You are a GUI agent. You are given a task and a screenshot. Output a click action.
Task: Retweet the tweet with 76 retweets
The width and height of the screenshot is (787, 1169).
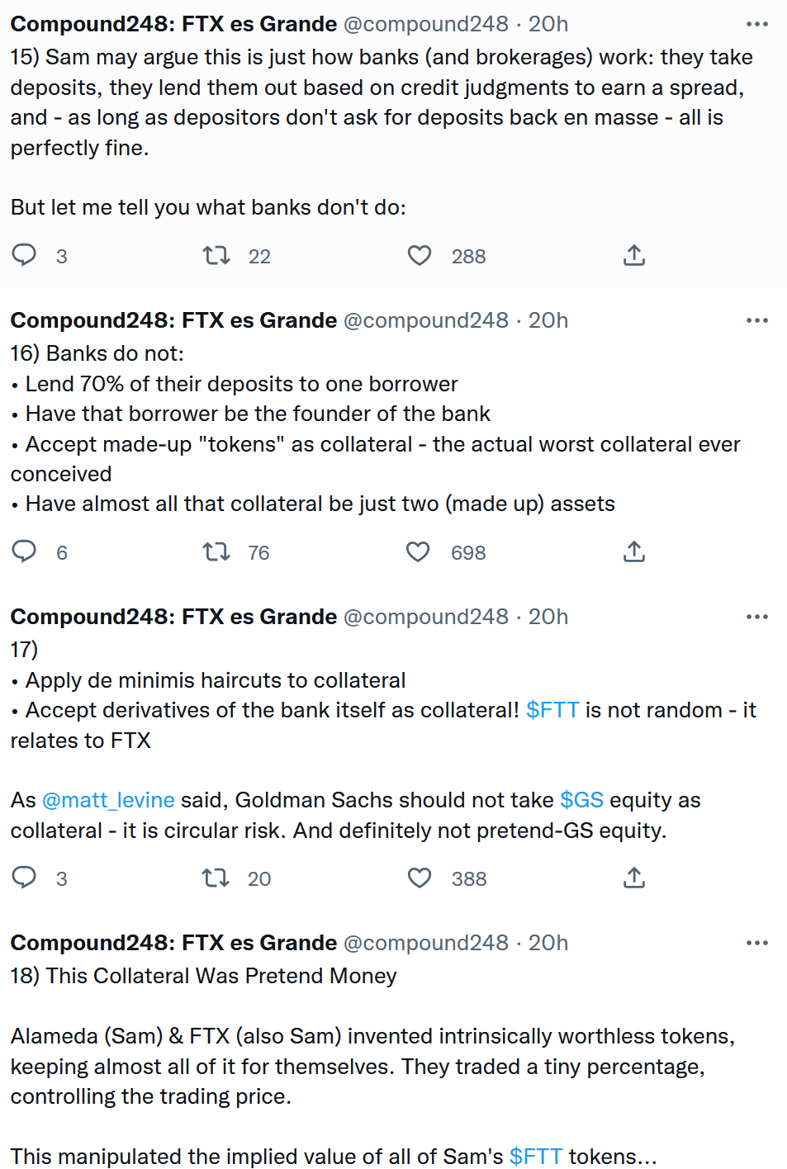[216, 551]
